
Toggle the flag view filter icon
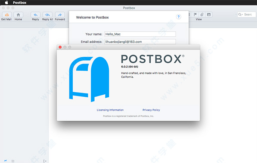click(195, 15)
